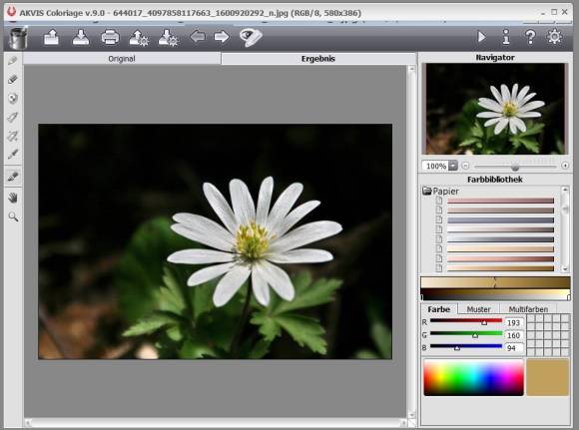
Task: Switch to the Original tab
Action: [x=122, y=58]
